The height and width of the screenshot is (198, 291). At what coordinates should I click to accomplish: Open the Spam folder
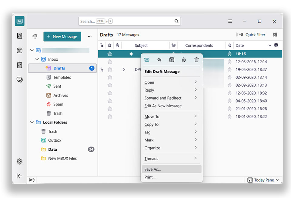62,104
